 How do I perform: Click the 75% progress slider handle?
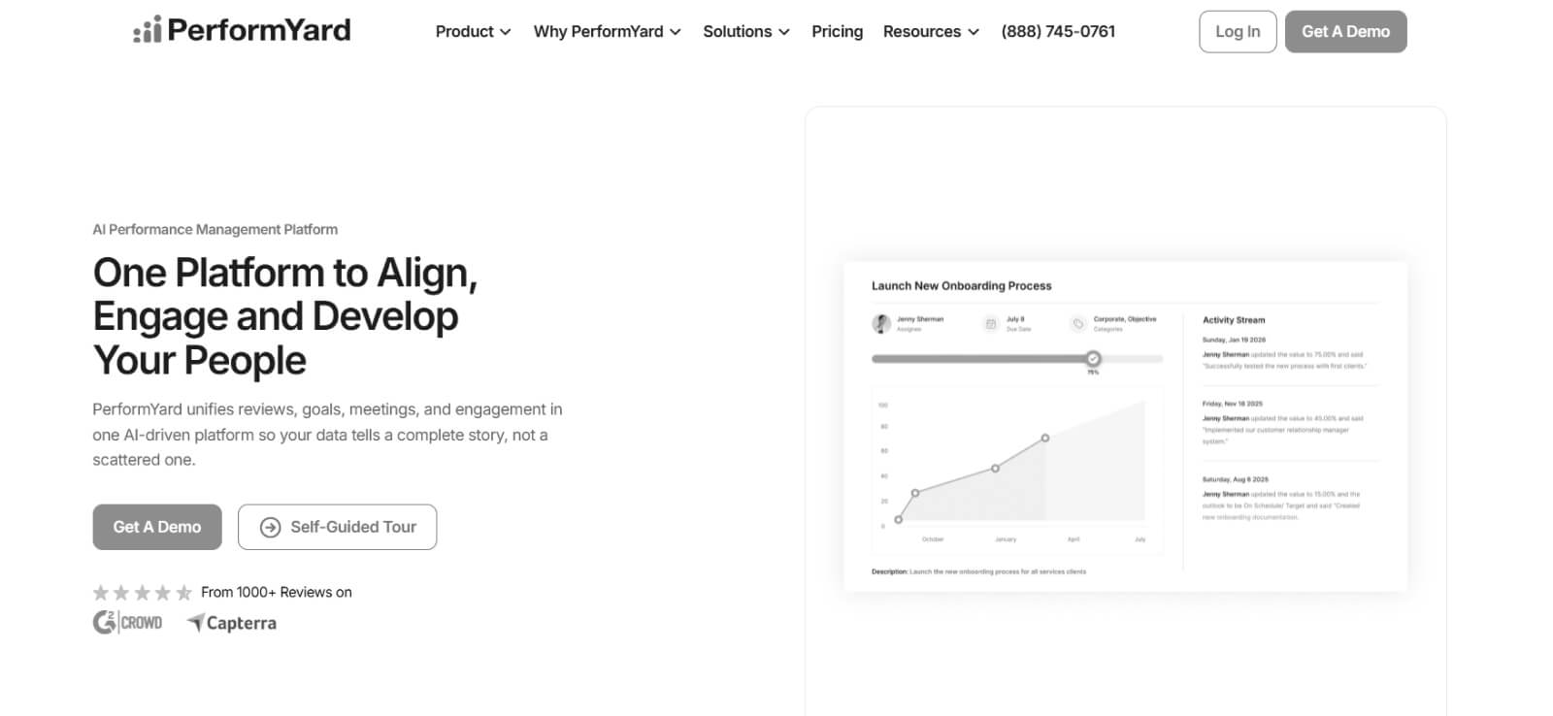point(1093,359)
